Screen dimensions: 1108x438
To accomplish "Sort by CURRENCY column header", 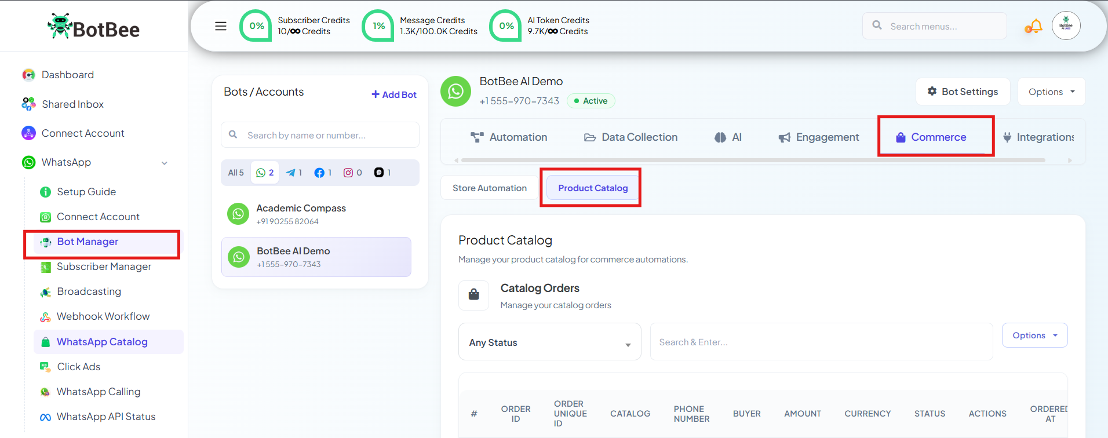I will tap(868, 414).
